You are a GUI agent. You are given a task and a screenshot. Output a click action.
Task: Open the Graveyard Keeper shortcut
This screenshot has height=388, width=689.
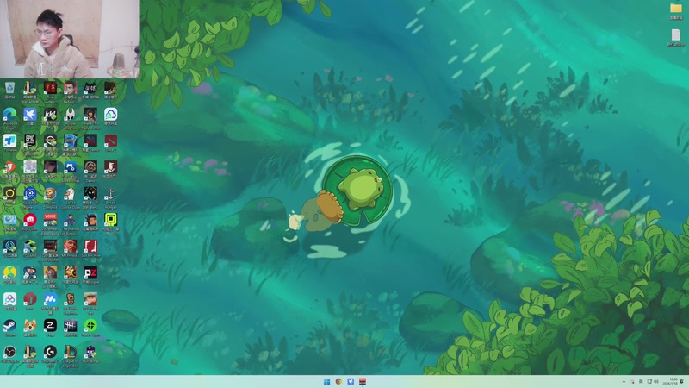tap(71, 300)
